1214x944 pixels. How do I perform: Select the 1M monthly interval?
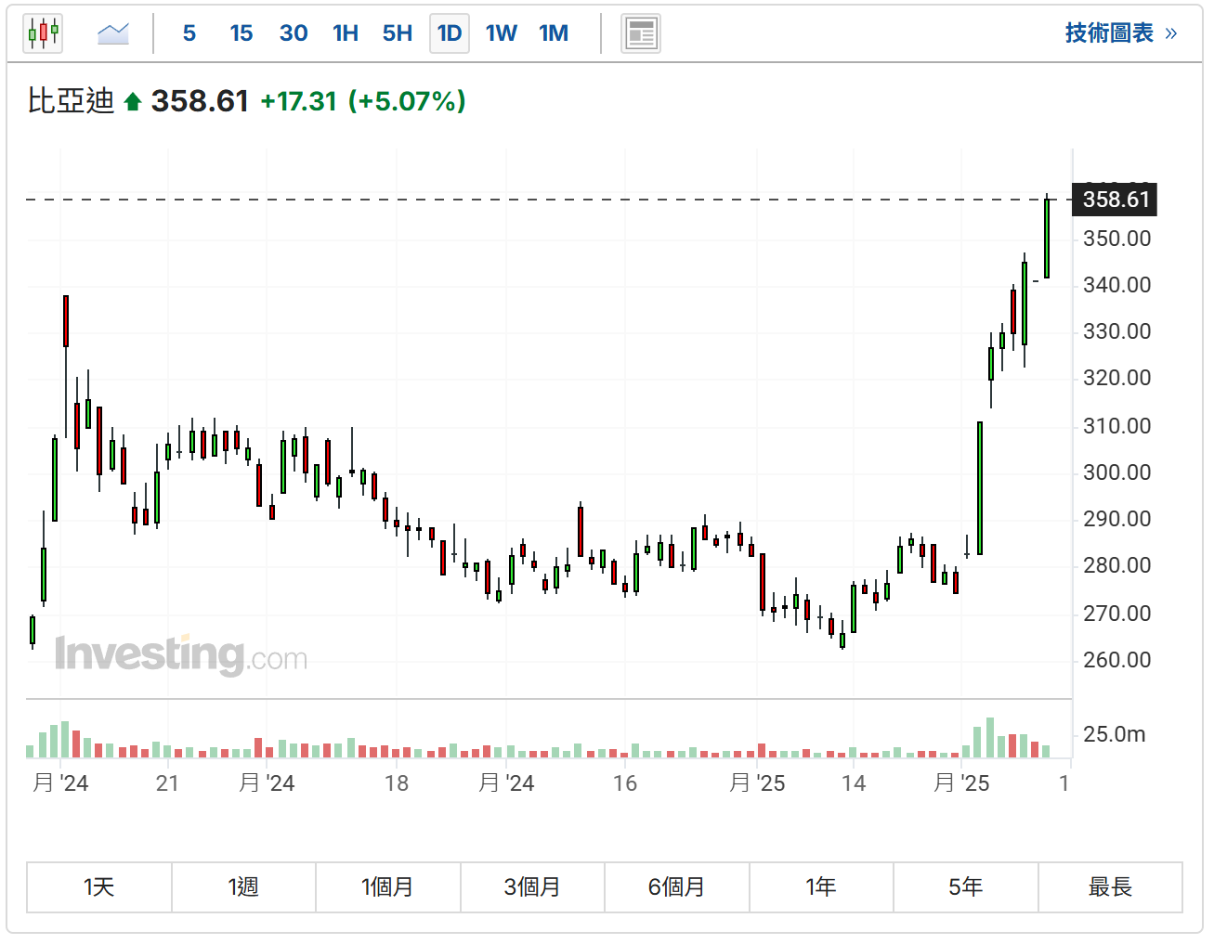(554, 33)
